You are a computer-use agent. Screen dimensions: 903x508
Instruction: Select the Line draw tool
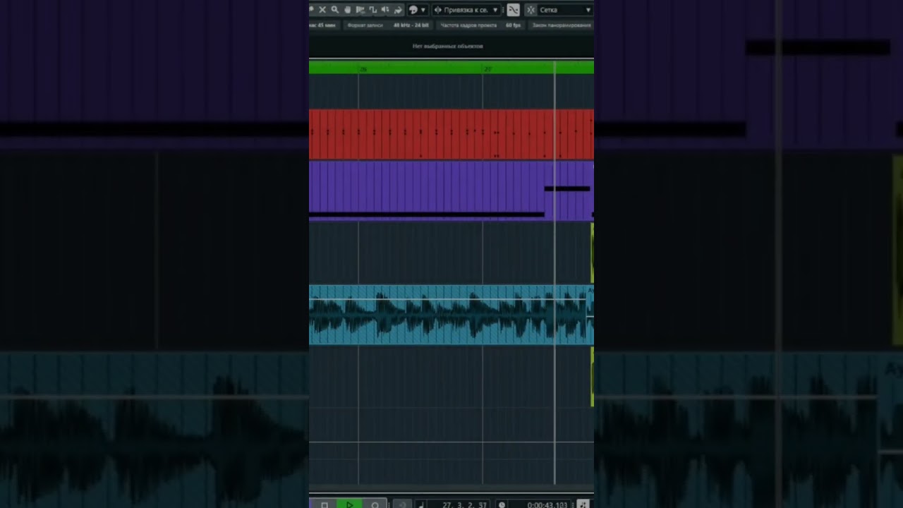372,10
